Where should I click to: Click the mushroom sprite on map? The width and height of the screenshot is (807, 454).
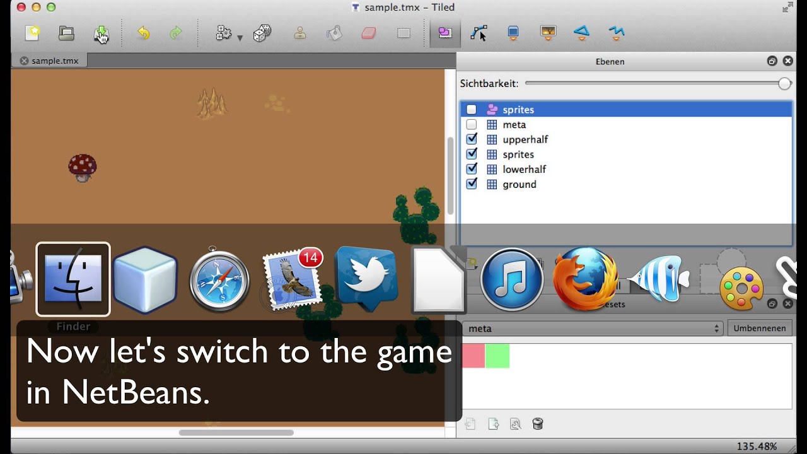click(83, 168)
